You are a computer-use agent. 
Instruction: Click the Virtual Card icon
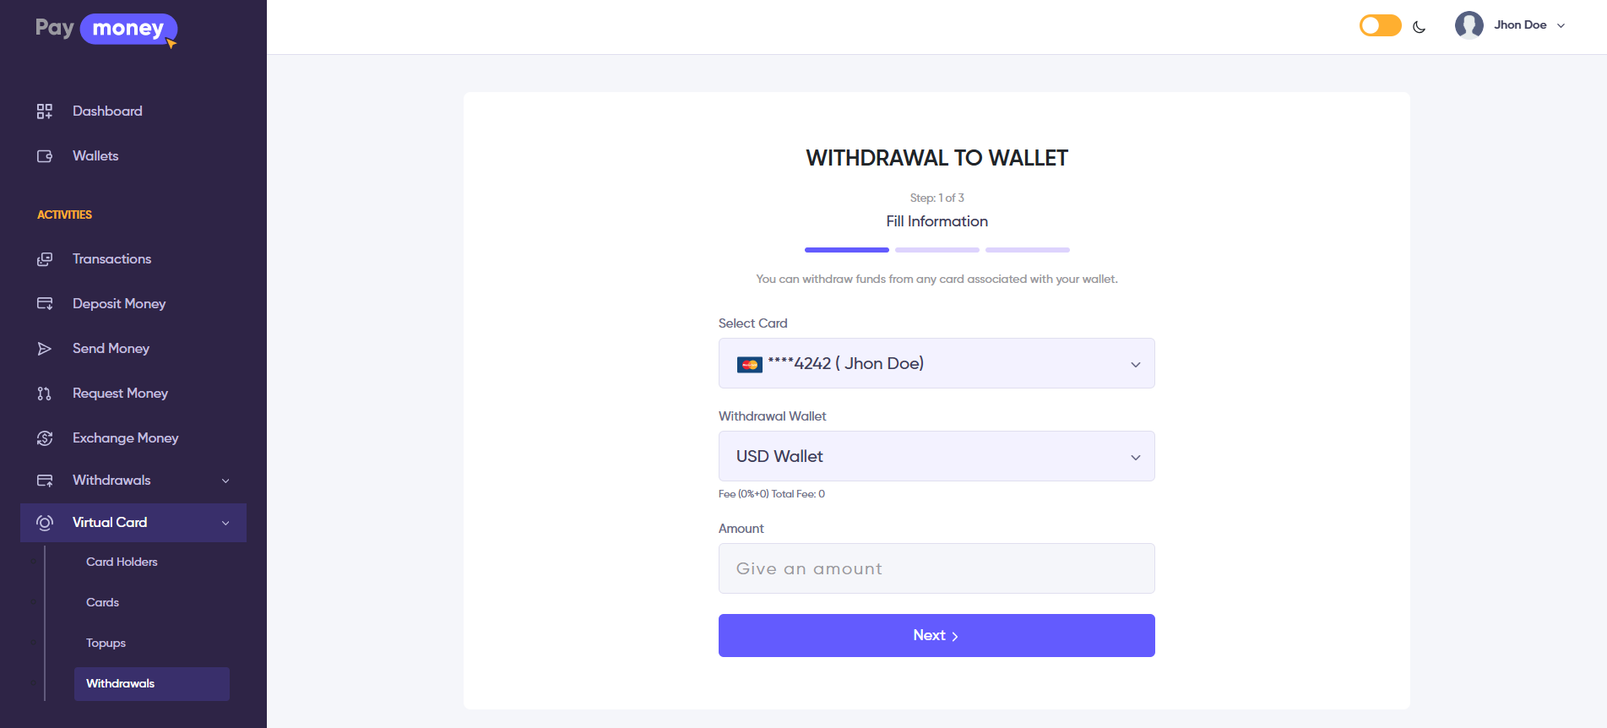pyautogui.click(x=45, y=523)
